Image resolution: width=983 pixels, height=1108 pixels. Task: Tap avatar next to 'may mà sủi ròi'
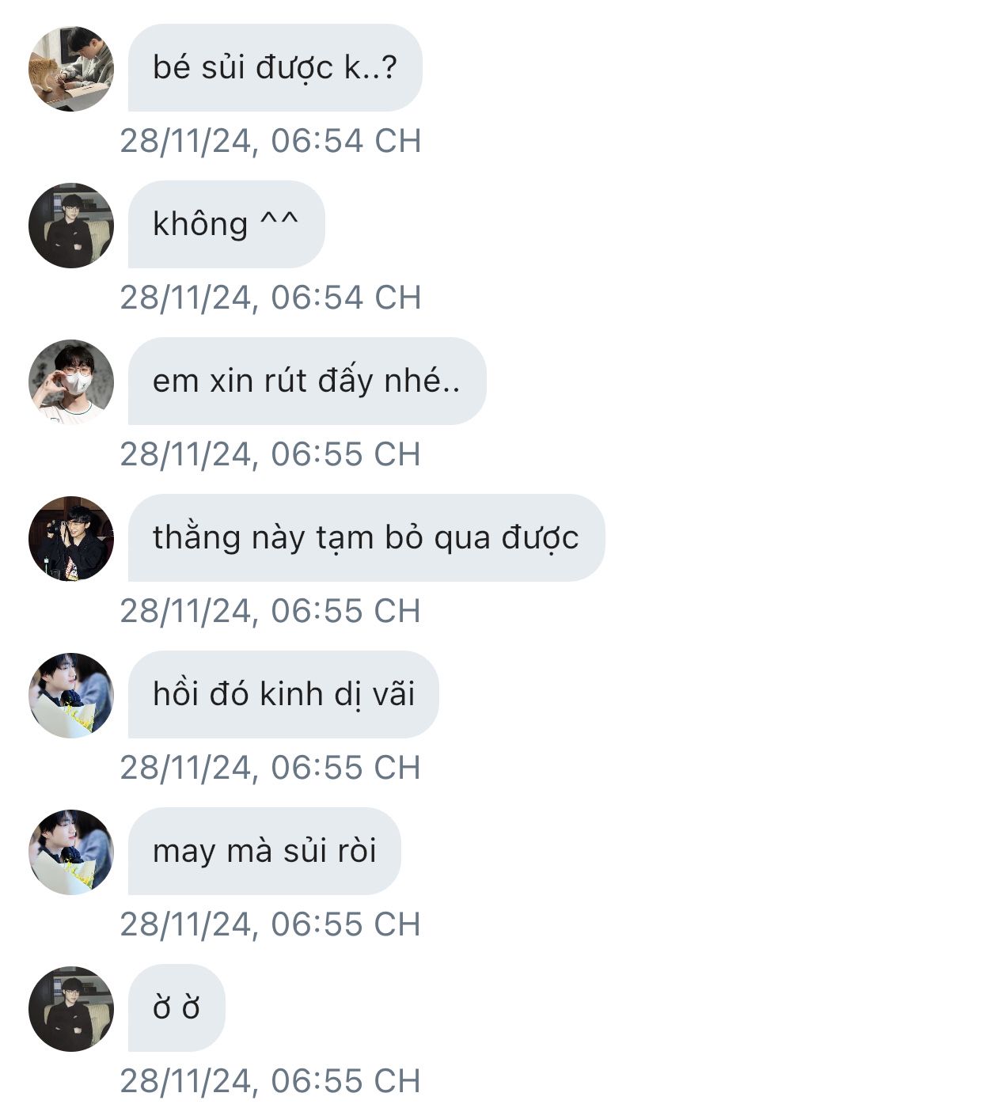point(71,852)
